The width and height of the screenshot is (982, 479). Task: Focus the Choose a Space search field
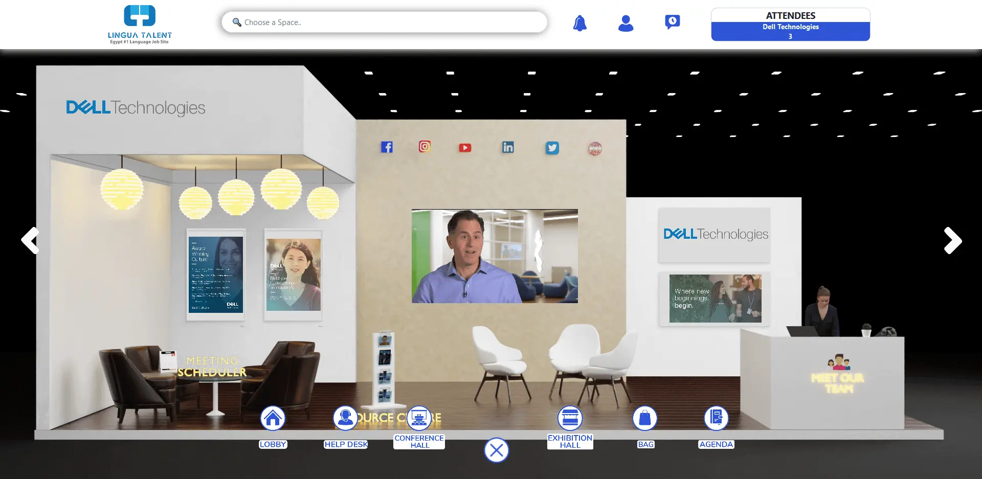[x=384, y=22]
